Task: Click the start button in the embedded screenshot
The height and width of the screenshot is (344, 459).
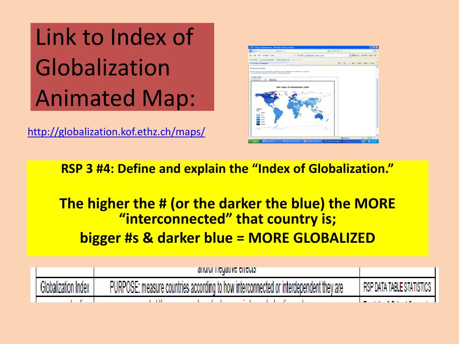Action: point(254,141)
